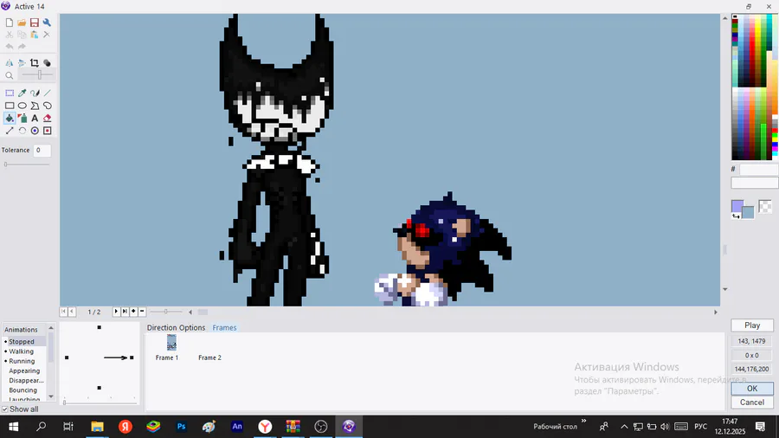779x438 pixels.
Task: Click the hex color code field
Action: point(758,170)
